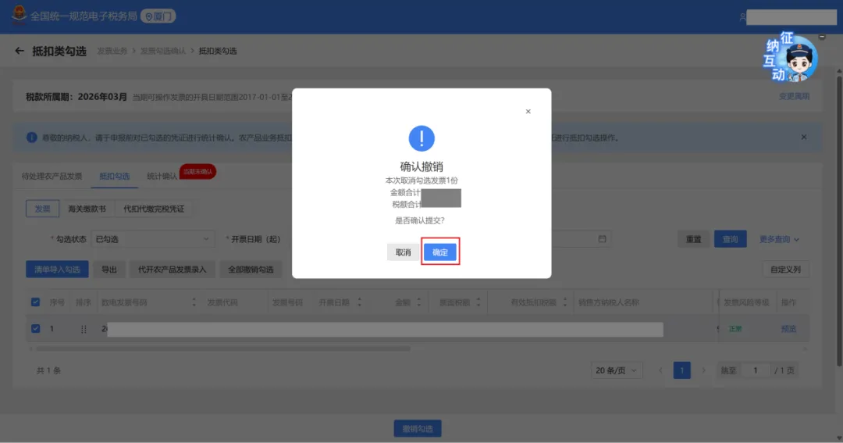Click the horizontal table scrollbar
The image size is (843, 443).
pyautogui.click(x=223, y=348)
